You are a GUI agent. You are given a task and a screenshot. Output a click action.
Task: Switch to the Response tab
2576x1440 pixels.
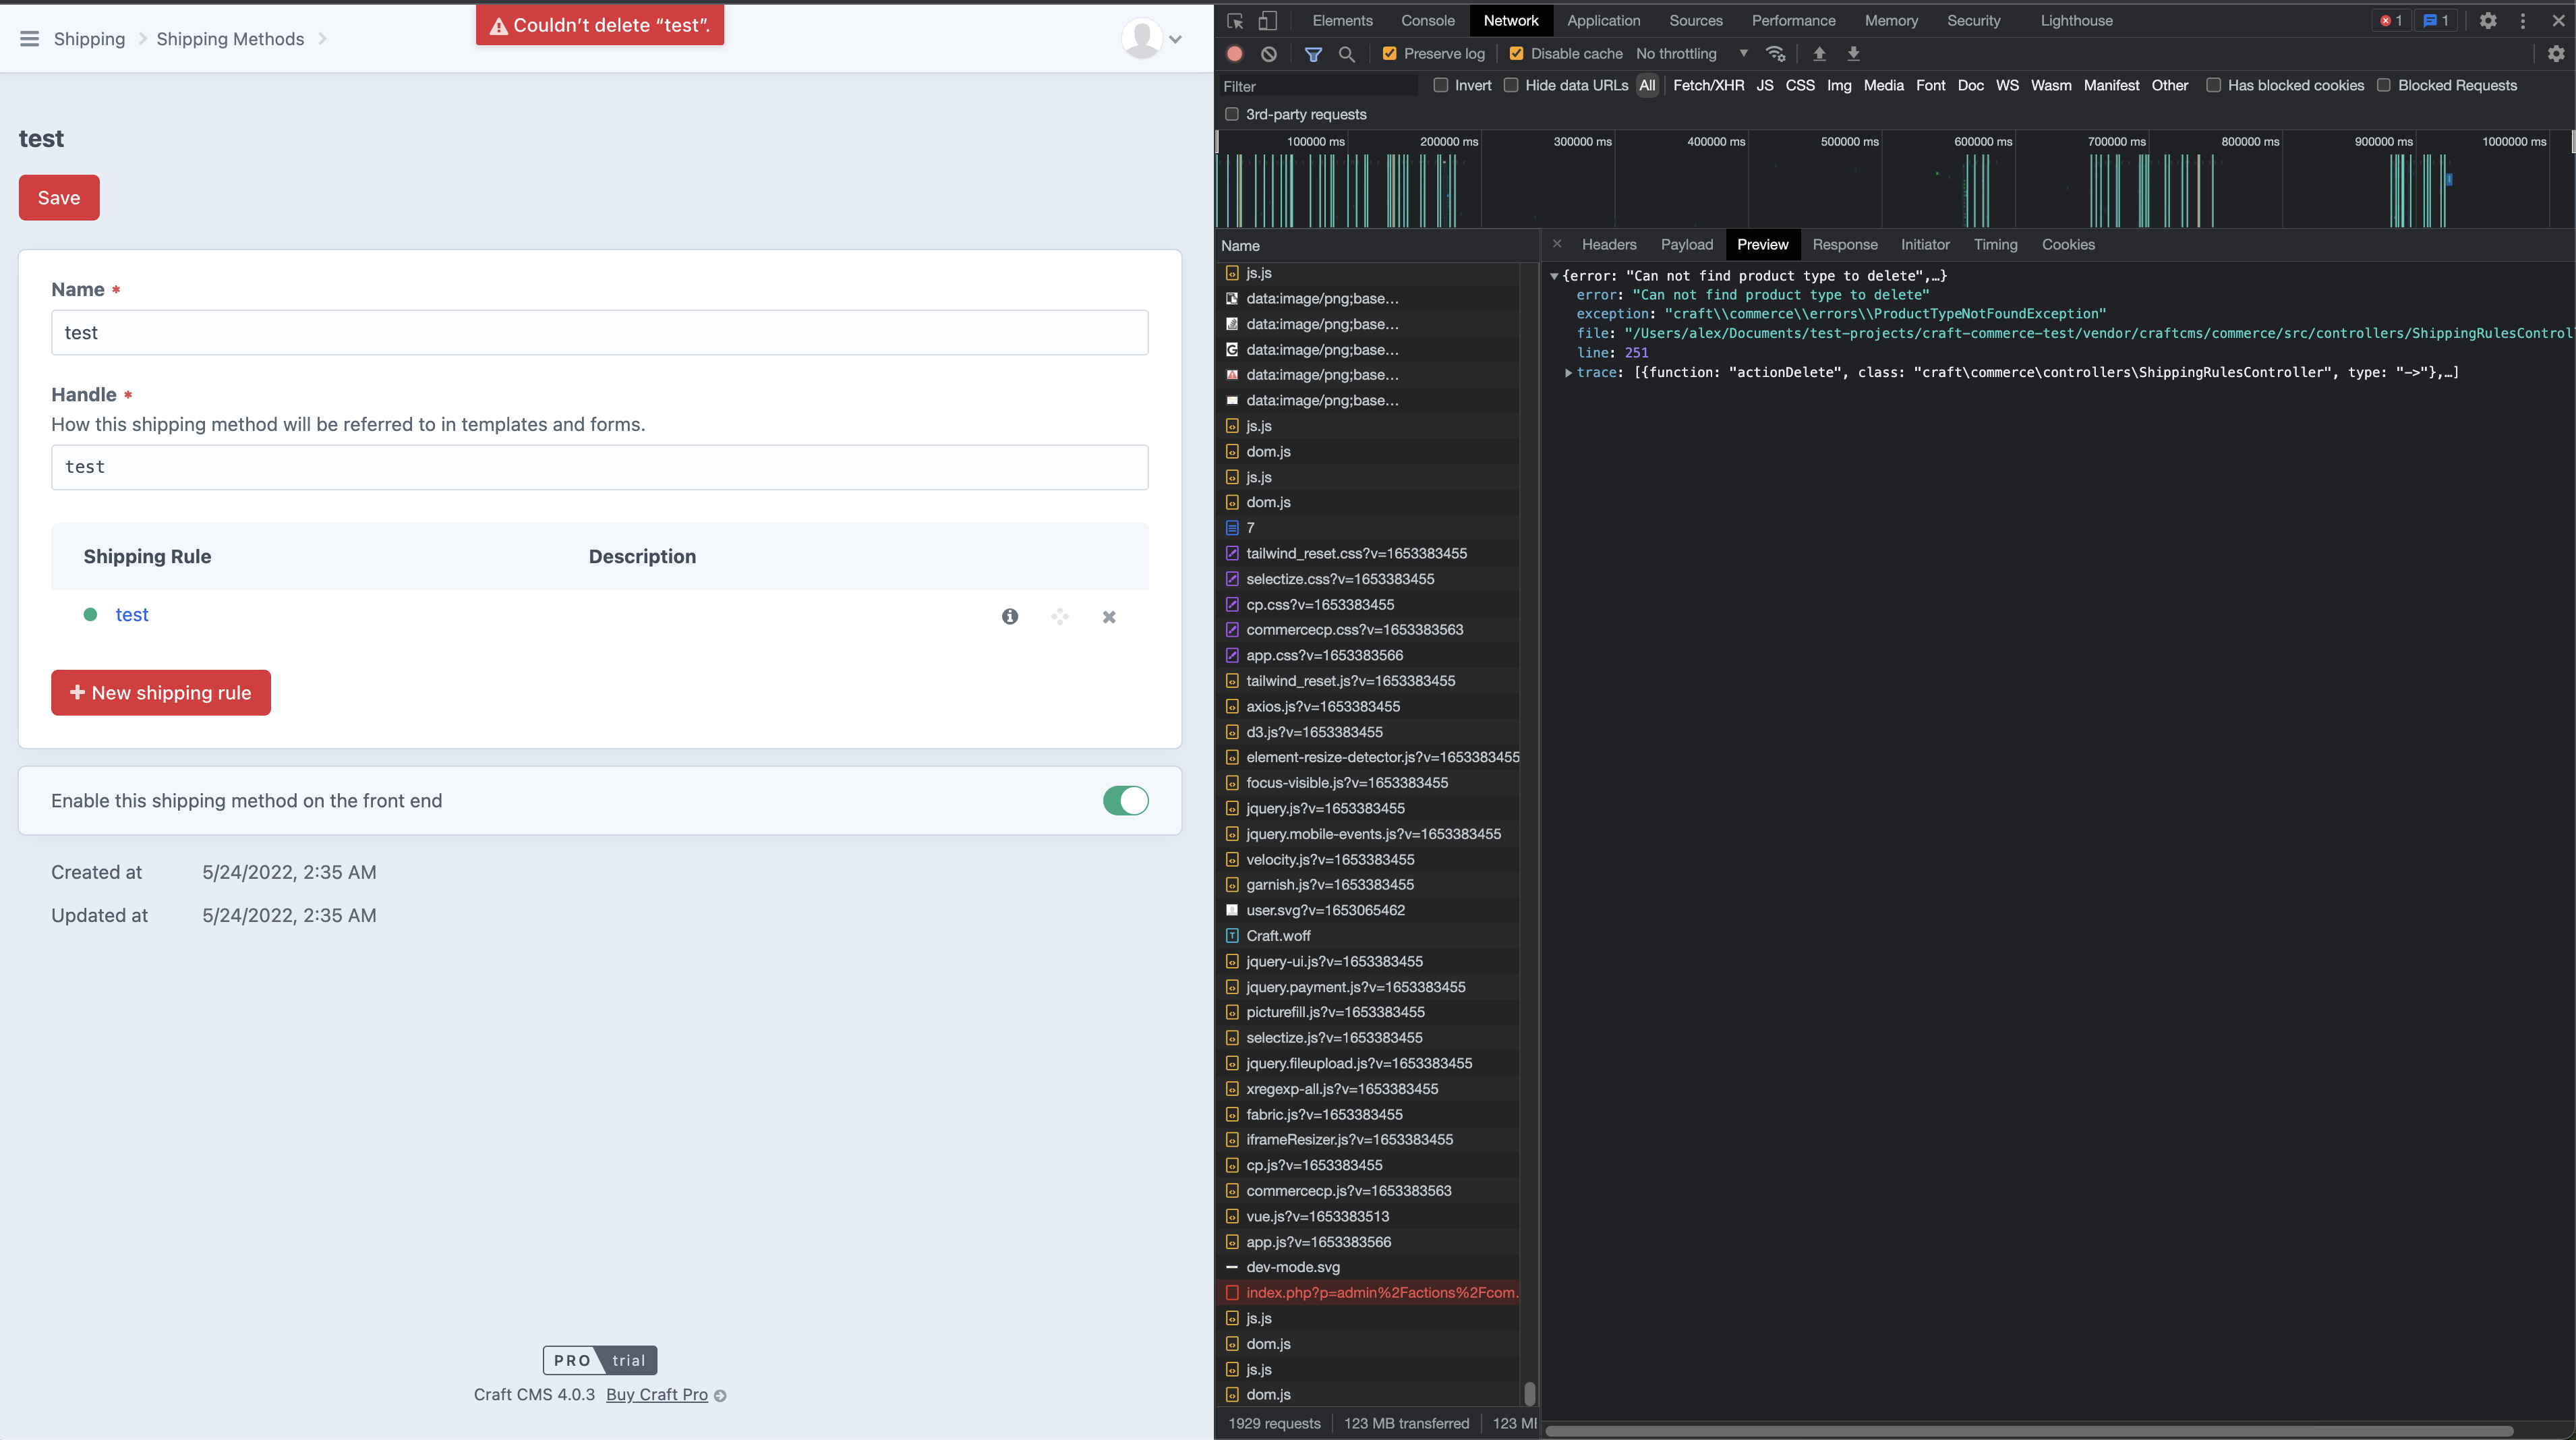[1845, 244]
